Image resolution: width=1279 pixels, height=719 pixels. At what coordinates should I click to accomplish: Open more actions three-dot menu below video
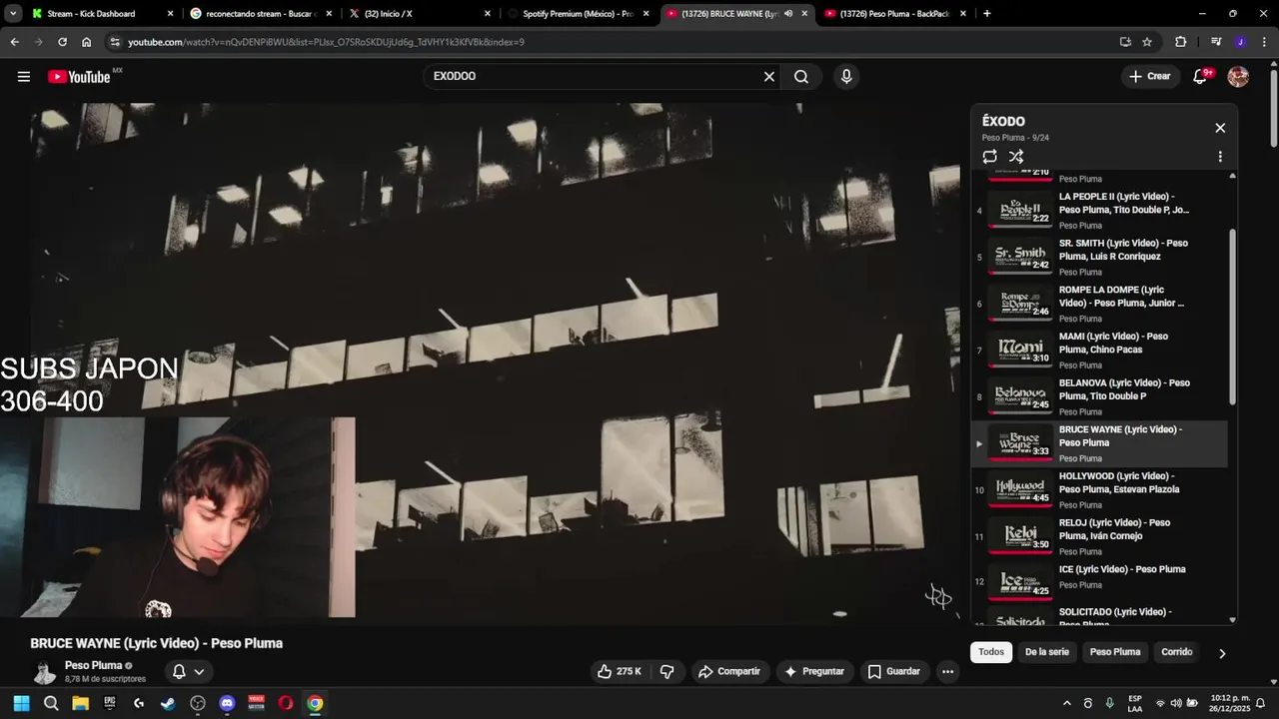click(x=947, y=671)
